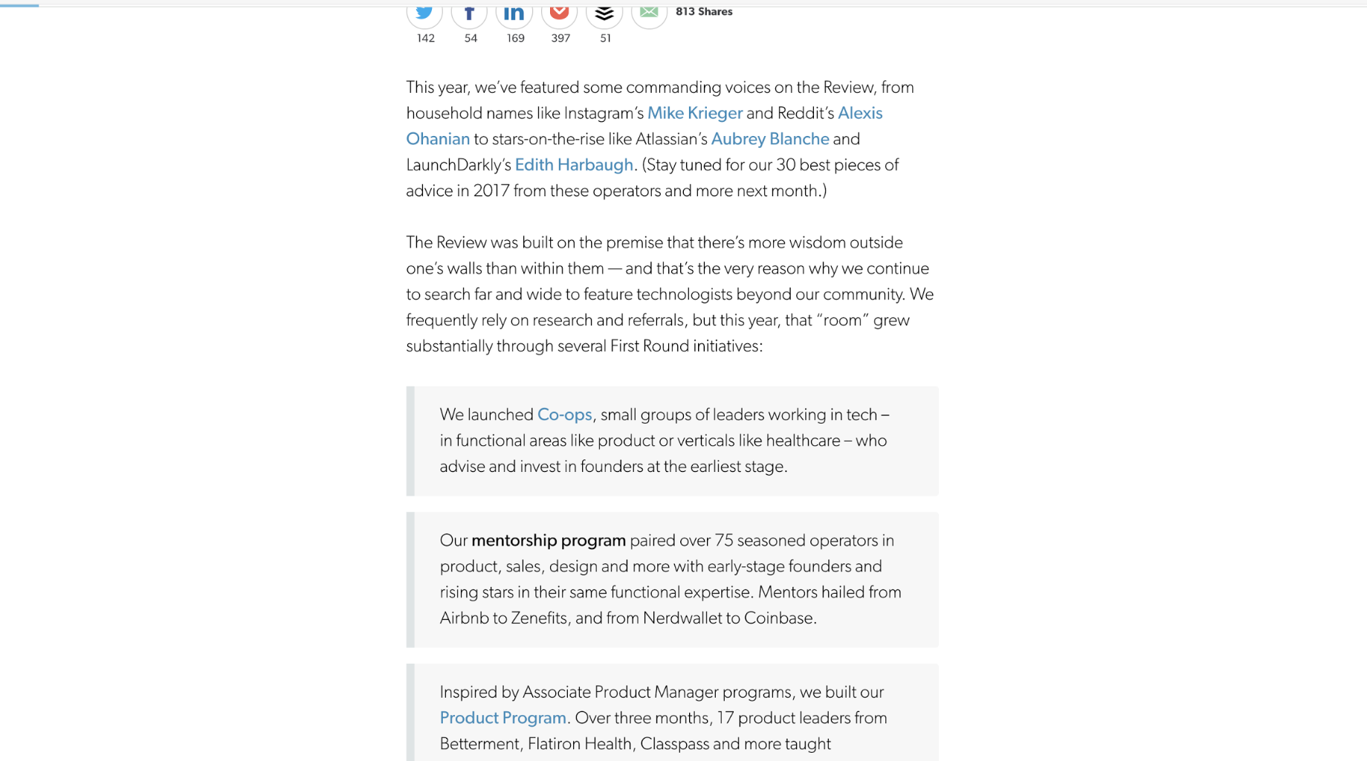
Task: Click the Twitter share count 142
Action: 425,38
